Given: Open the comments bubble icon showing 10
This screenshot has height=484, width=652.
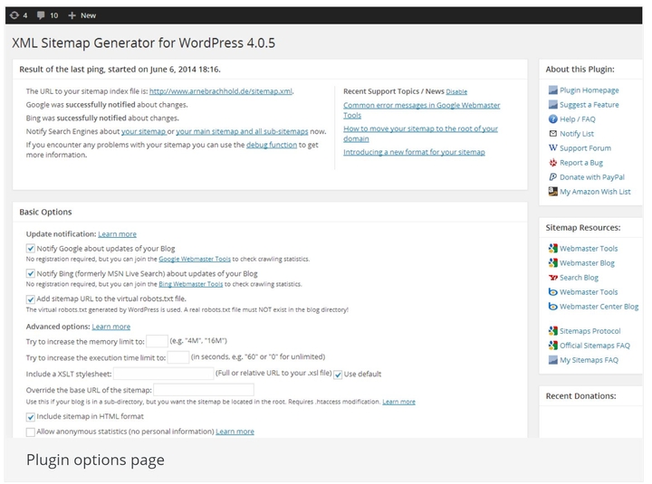Looking at the screenshot, I should 41,15.
